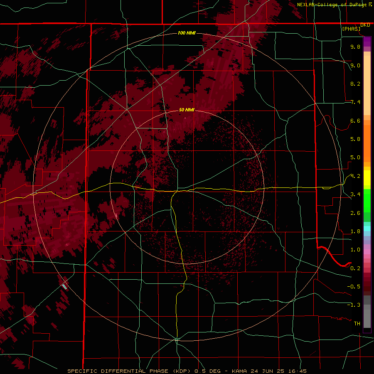Click the 8.2 value on the scale
This screenshot has width=374, height=374.
pos(355,84)
